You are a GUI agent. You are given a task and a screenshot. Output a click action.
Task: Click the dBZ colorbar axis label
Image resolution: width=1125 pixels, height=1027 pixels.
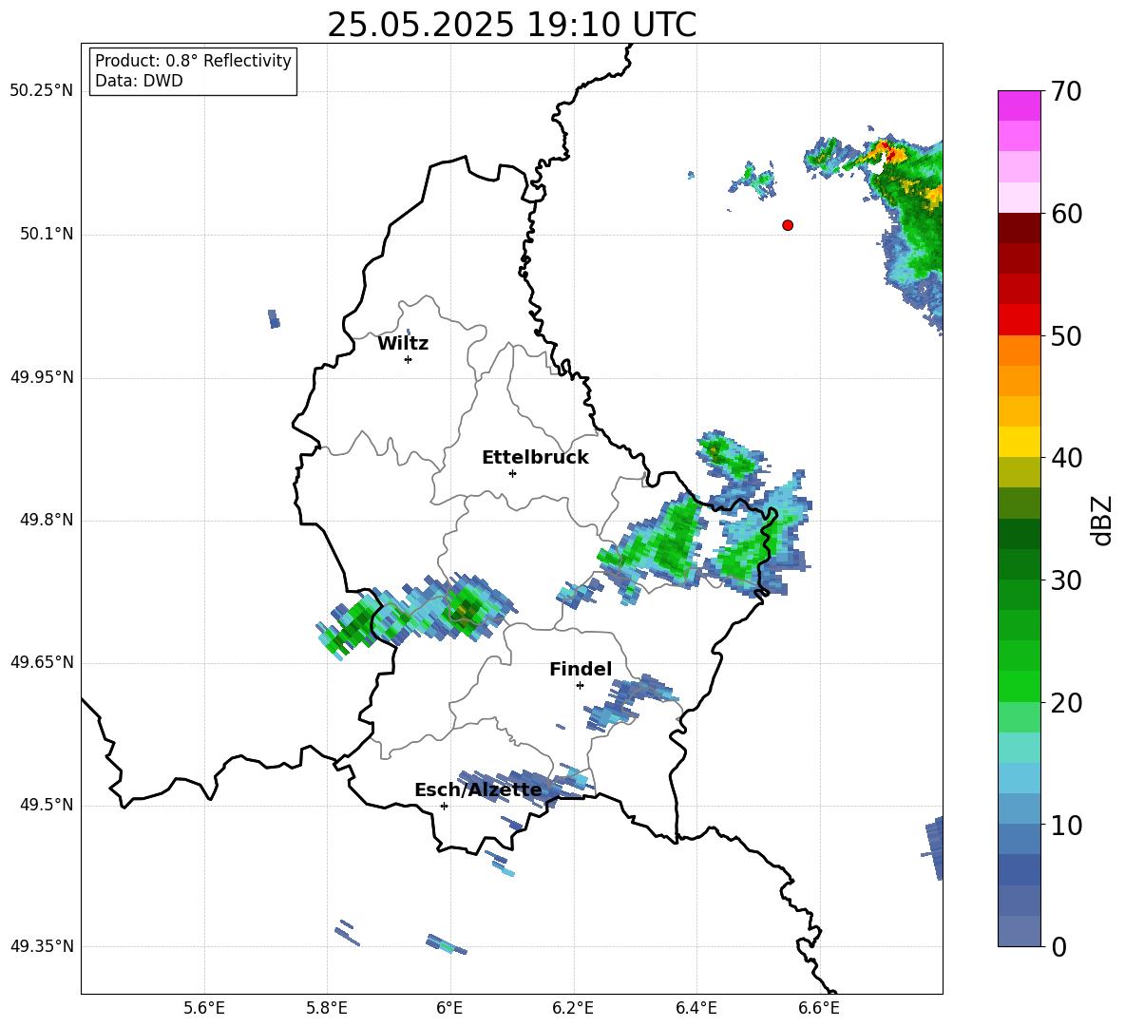1103,520
